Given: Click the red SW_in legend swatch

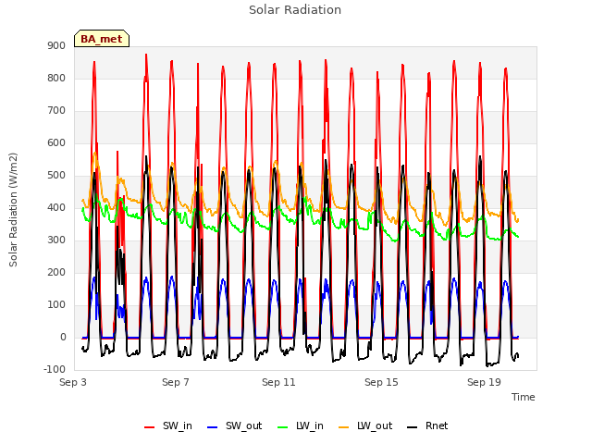Looking at the screenshot, I should pos(150,427).
